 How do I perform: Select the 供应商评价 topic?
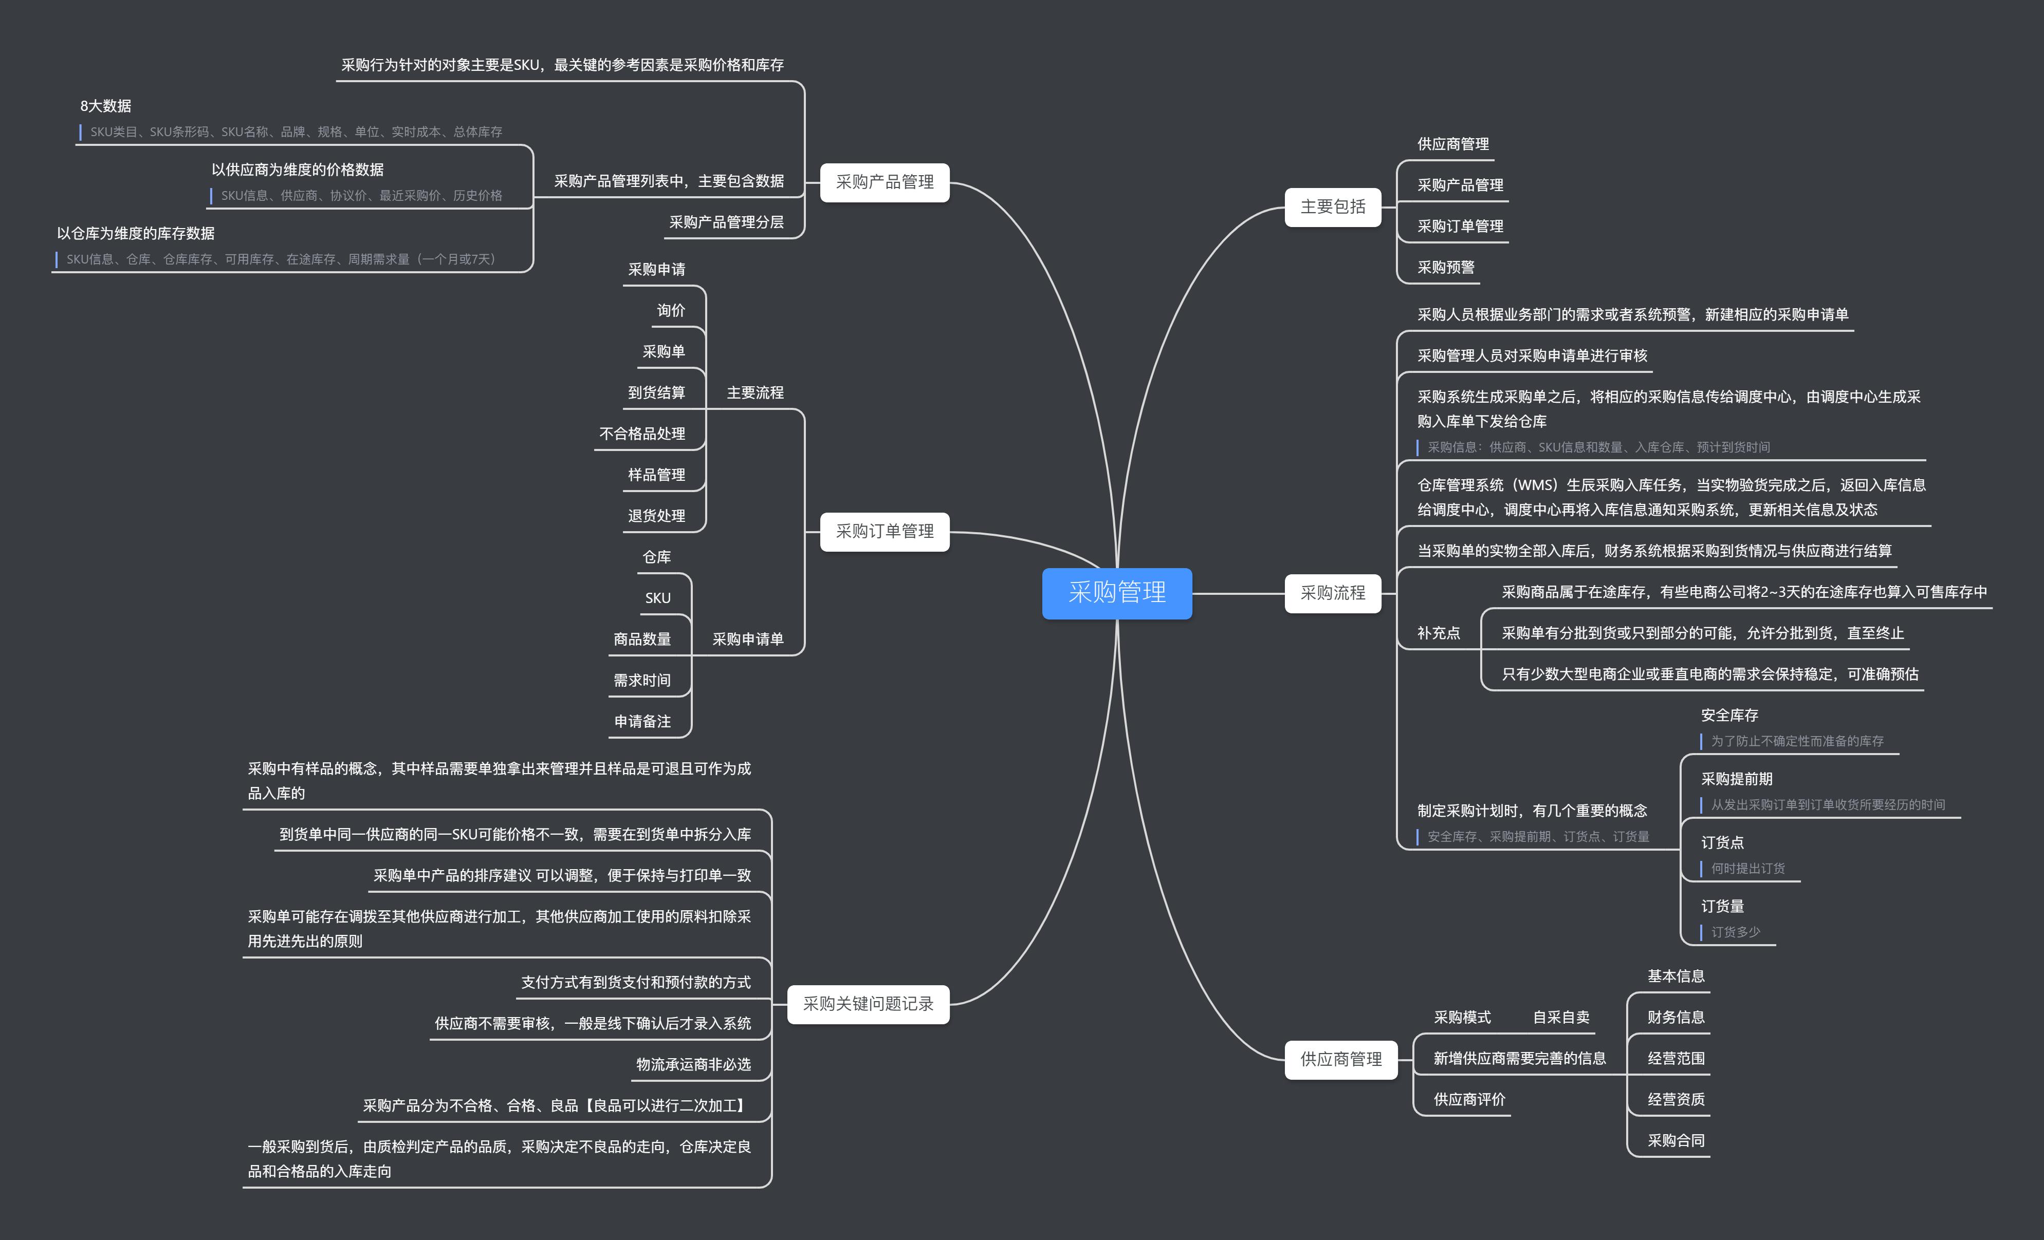point(1469,1100)
